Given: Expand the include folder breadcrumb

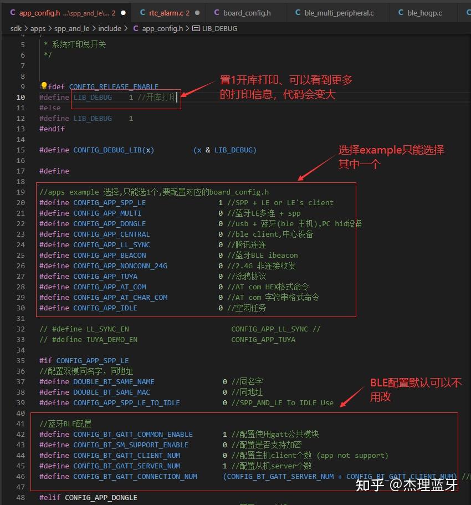Looking at the screenshot, I should pos(109,28).
